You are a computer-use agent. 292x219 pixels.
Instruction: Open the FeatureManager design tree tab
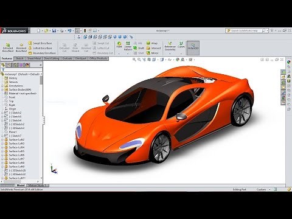point(3,65)
